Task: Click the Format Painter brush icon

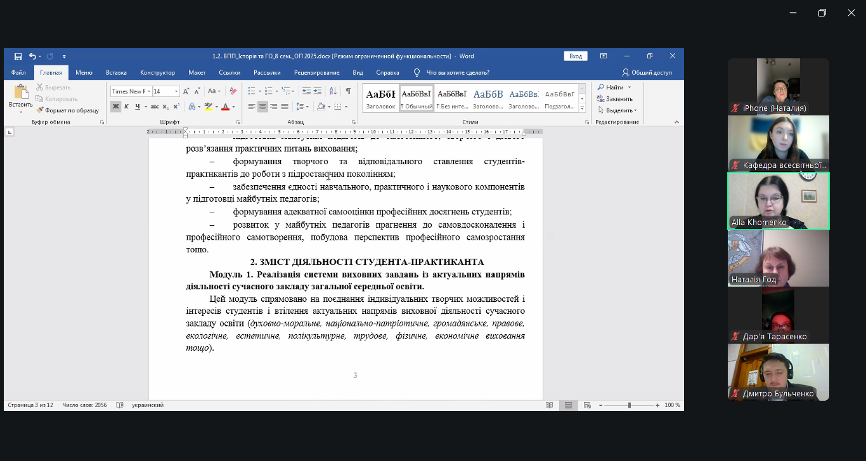Action: pos(40,110)
